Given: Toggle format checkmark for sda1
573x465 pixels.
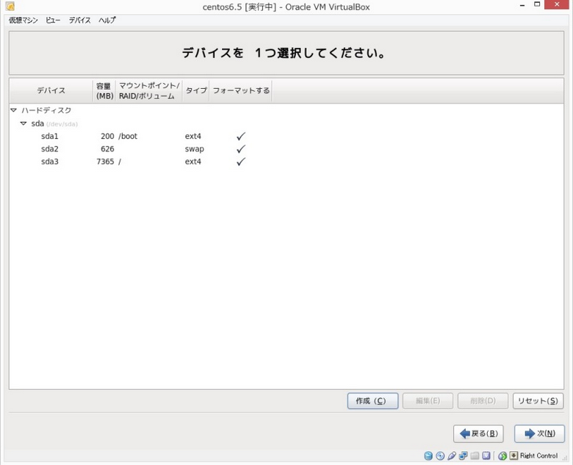Looking at the screenshot, I should coord(241,137).
